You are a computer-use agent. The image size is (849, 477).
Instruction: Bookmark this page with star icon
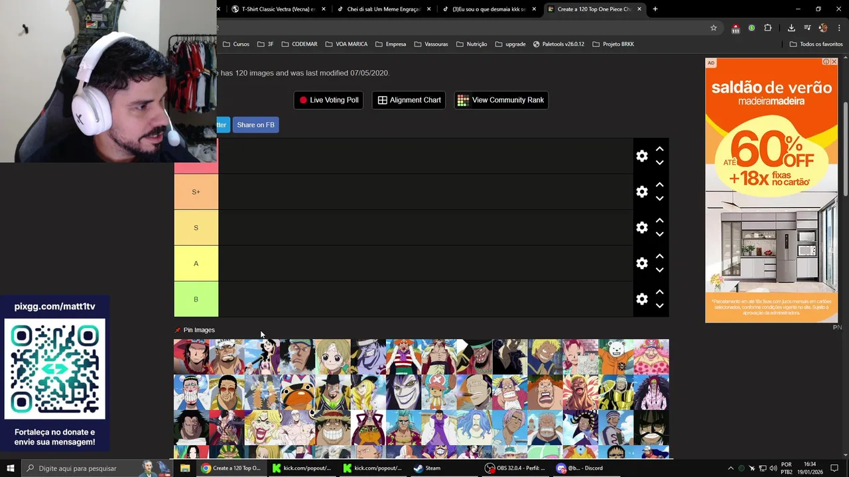point(714,28)
